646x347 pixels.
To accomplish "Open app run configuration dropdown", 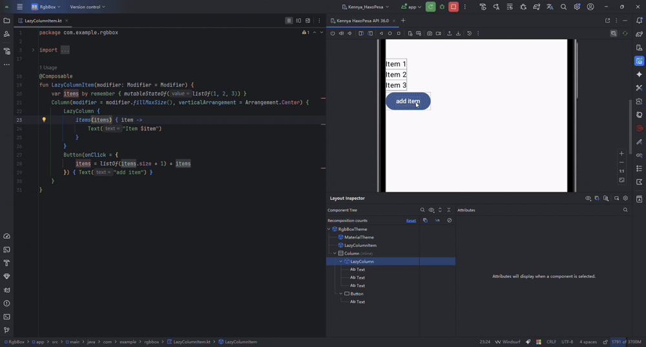I will [x=411, y=7].
